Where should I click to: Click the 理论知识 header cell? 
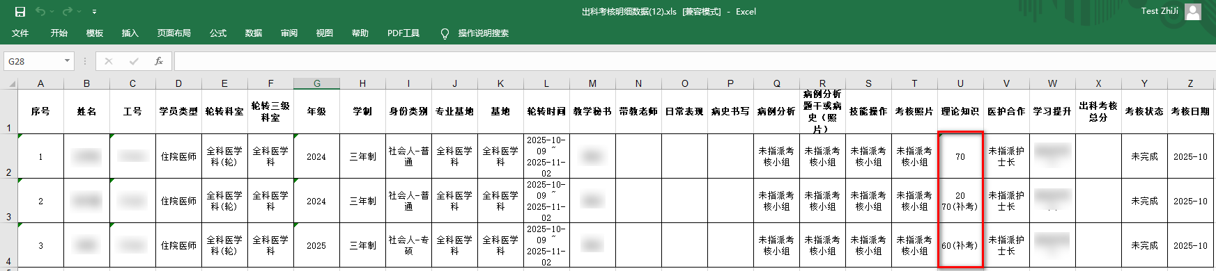(960, 111)
